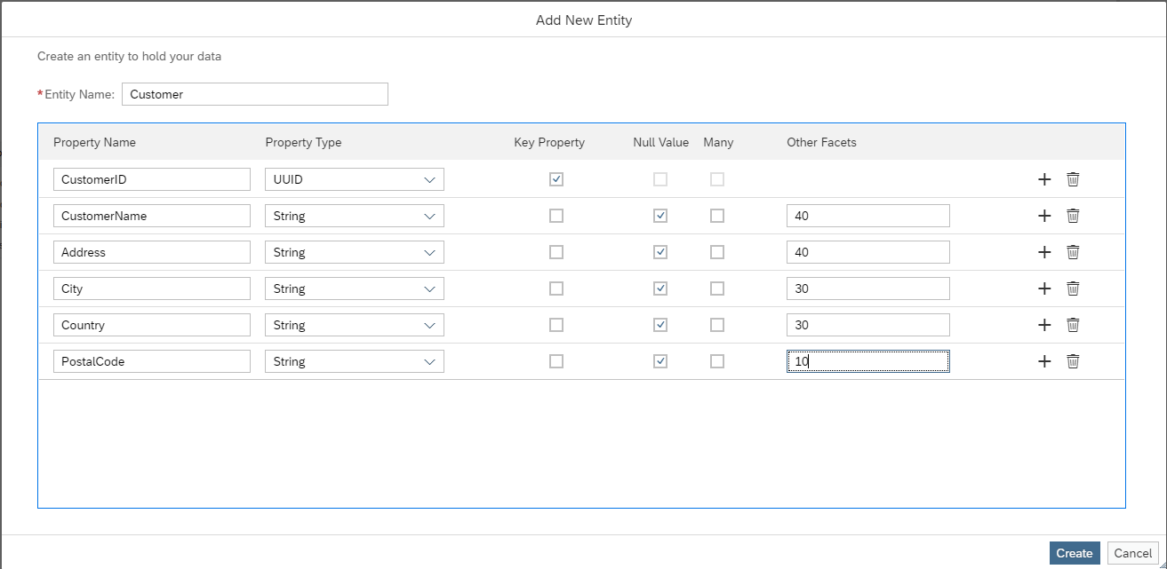The height and width of the screenshot is (569, 1167).
Task: Delete the Address property via trash icon
Action: (x=1073, y=251)
